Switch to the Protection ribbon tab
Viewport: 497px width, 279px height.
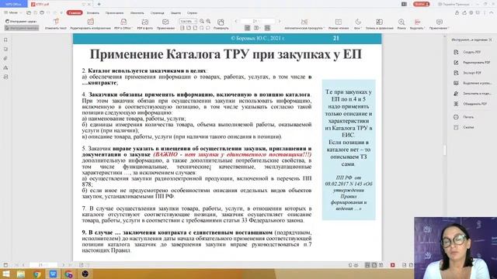176,13
